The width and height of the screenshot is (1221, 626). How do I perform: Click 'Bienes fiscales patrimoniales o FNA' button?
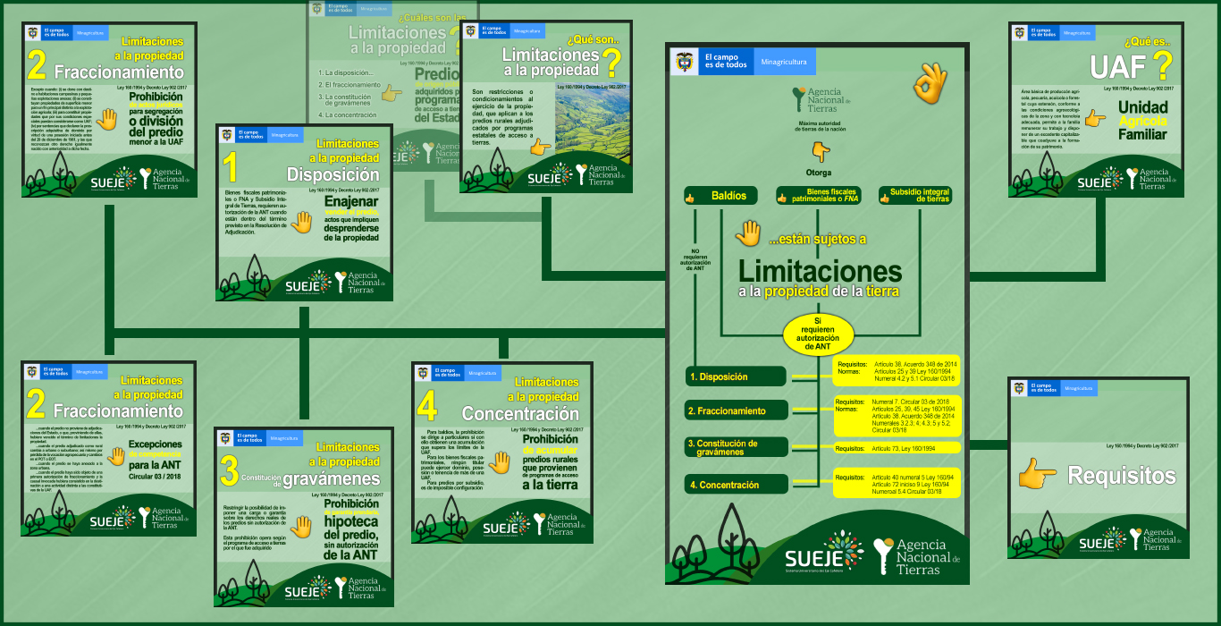[819, 196]
